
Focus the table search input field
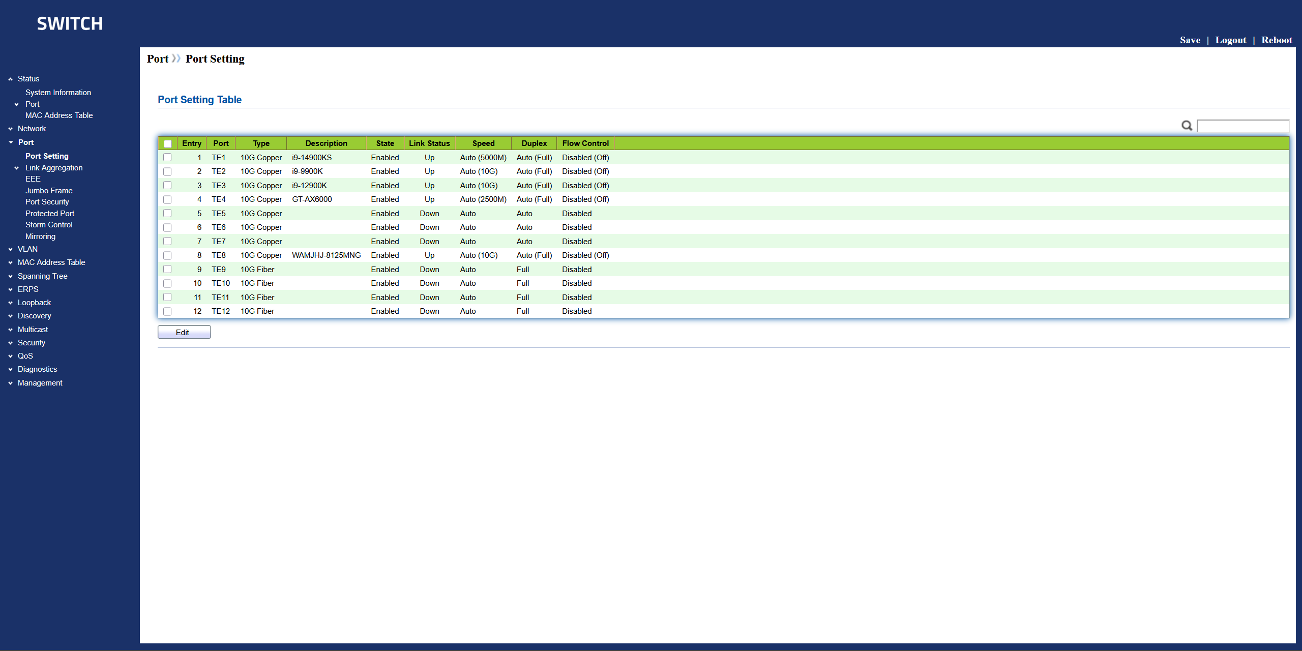1242,126
